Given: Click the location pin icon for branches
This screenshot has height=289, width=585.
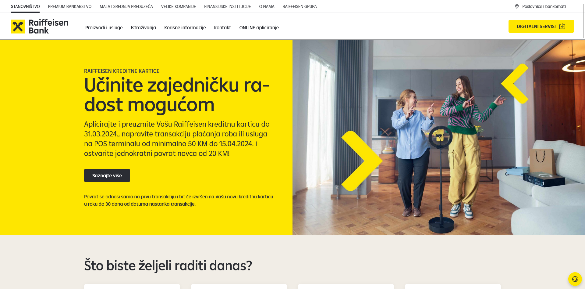Looking at the screenshot, I should pyautogui.click(x=517, y=6).
